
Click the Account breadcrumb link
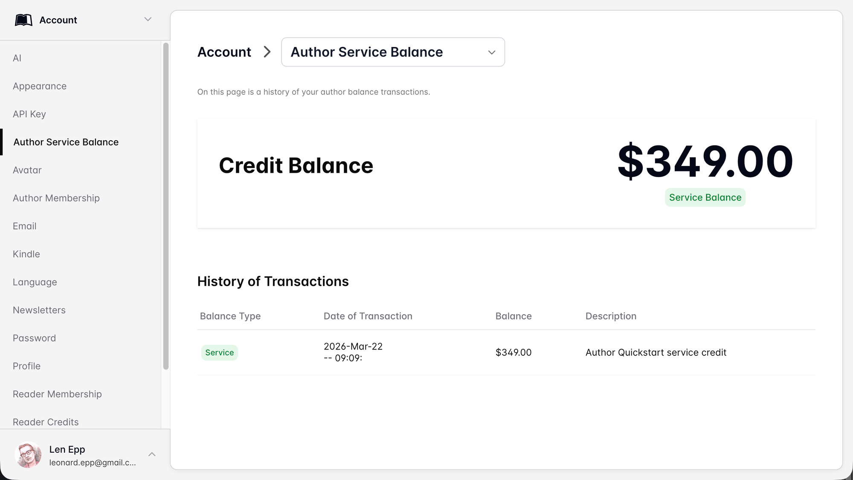pyautogui.click(x=224, y=52)
